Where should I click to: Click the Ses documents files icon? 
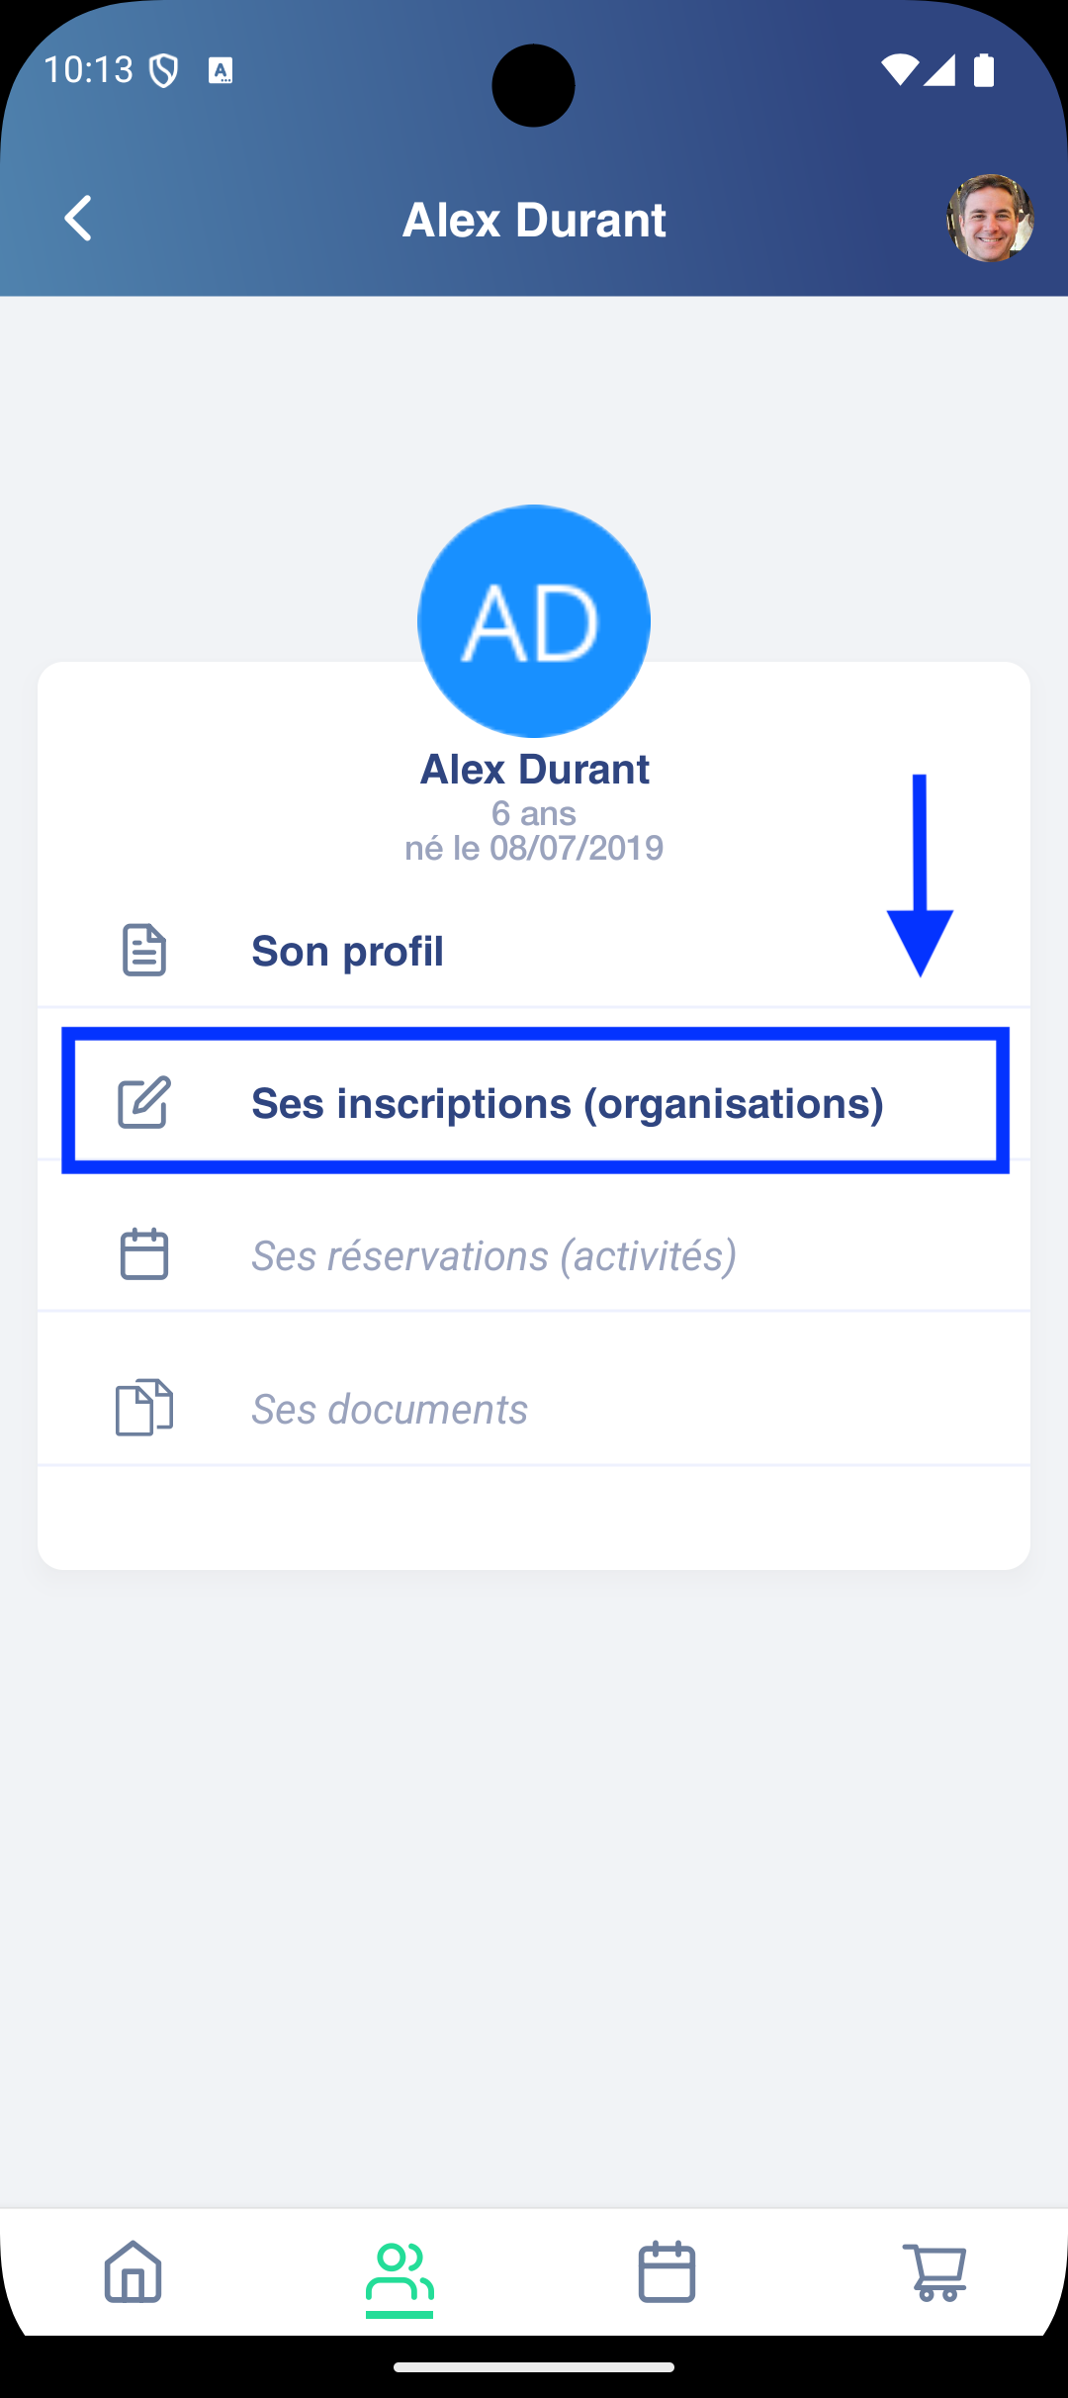[x=144, y=1408]
